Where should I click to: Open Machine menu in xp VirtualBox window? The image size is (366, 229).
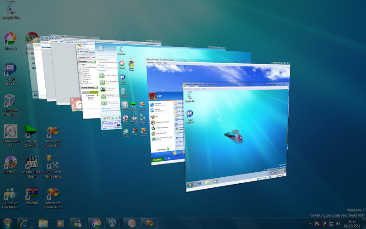pyautogui.click(x=151, y=63)
